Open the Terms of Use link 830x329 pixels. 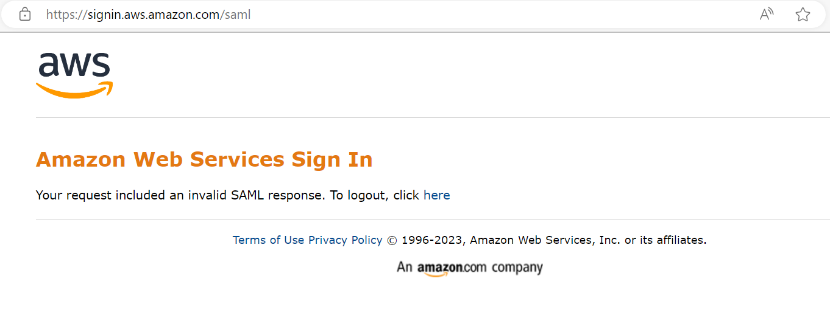point(268,240)
